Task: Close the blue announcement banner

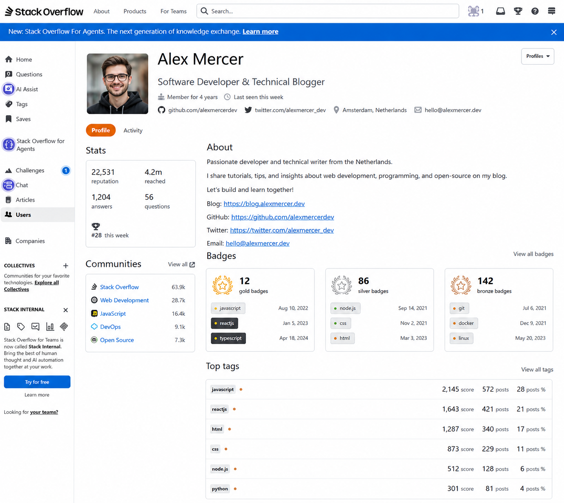Action: click(x=553, y=32)
